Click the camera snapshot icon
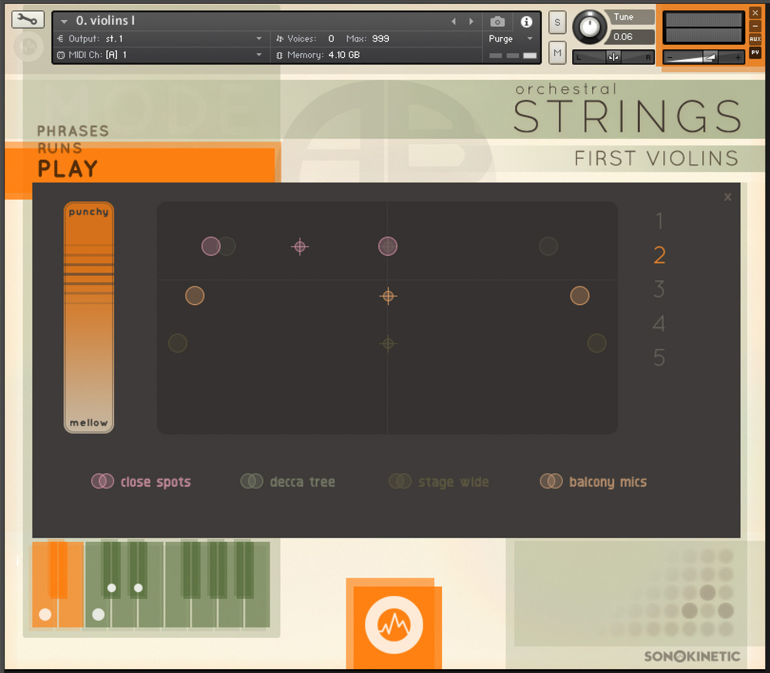 click(x=497, y=22)
